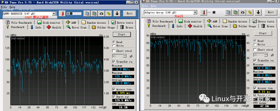Open Extra tests tab in right window

pyautogui.click(x=264, y=21)
